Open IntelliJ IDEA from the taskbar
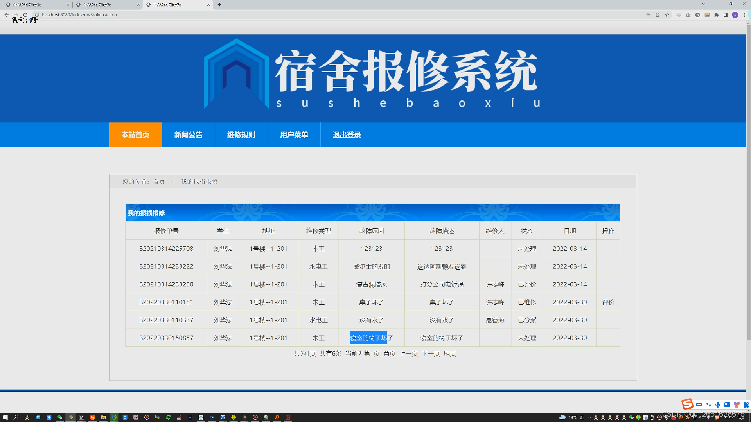The width and height of the screenshot is (751, 422). 81,417
